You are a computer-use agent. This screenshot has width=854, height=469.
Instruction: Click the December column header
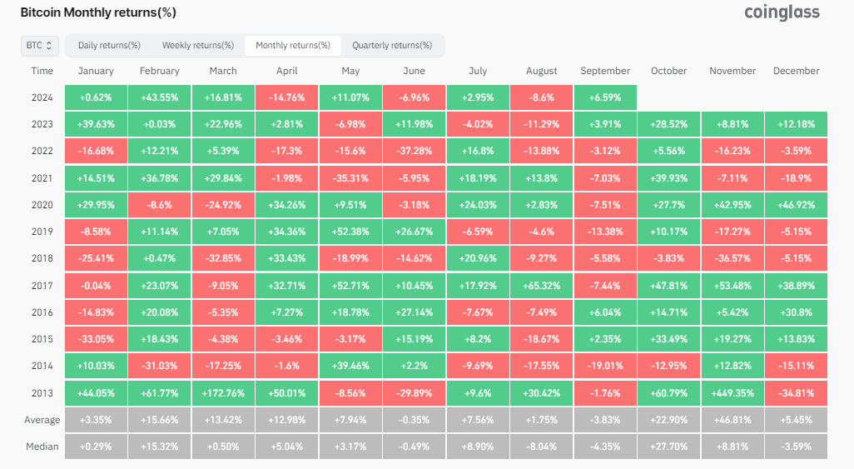[796, 71]
